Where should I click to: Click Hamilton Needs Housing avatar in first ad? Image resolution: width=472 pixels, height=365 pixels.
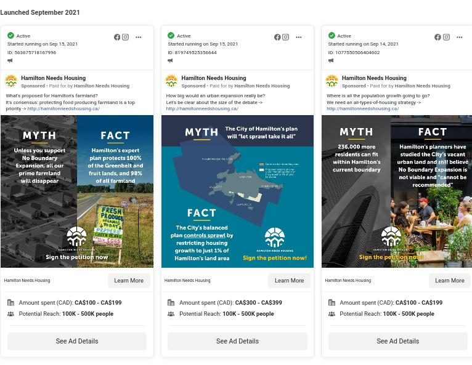pos(11,81)
